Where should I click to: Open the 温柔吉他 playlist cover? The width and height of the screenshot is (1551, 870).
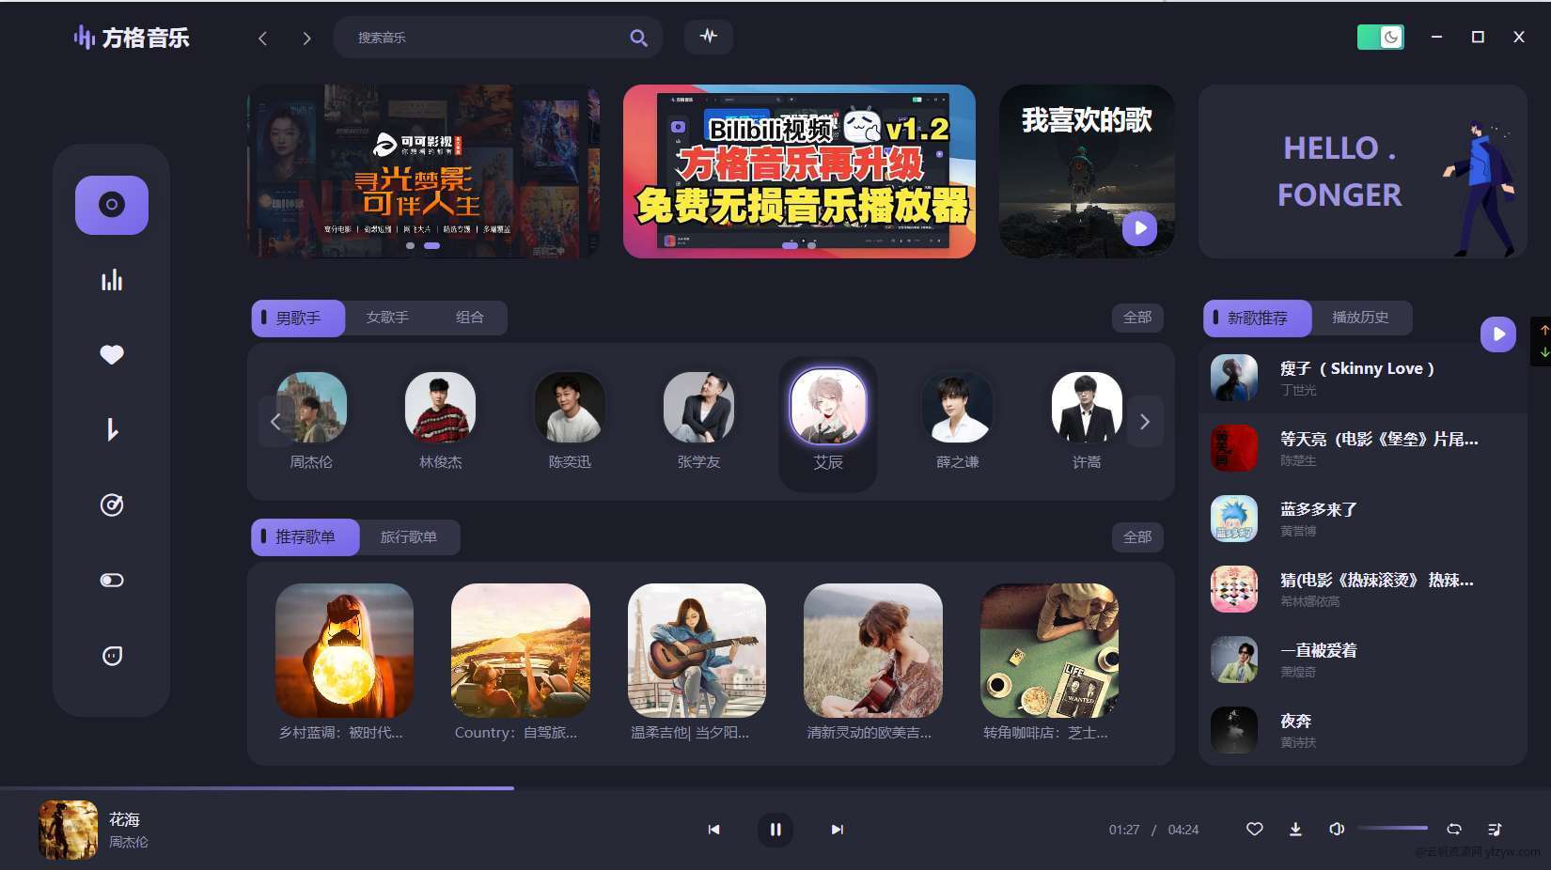tap(697, 650)
